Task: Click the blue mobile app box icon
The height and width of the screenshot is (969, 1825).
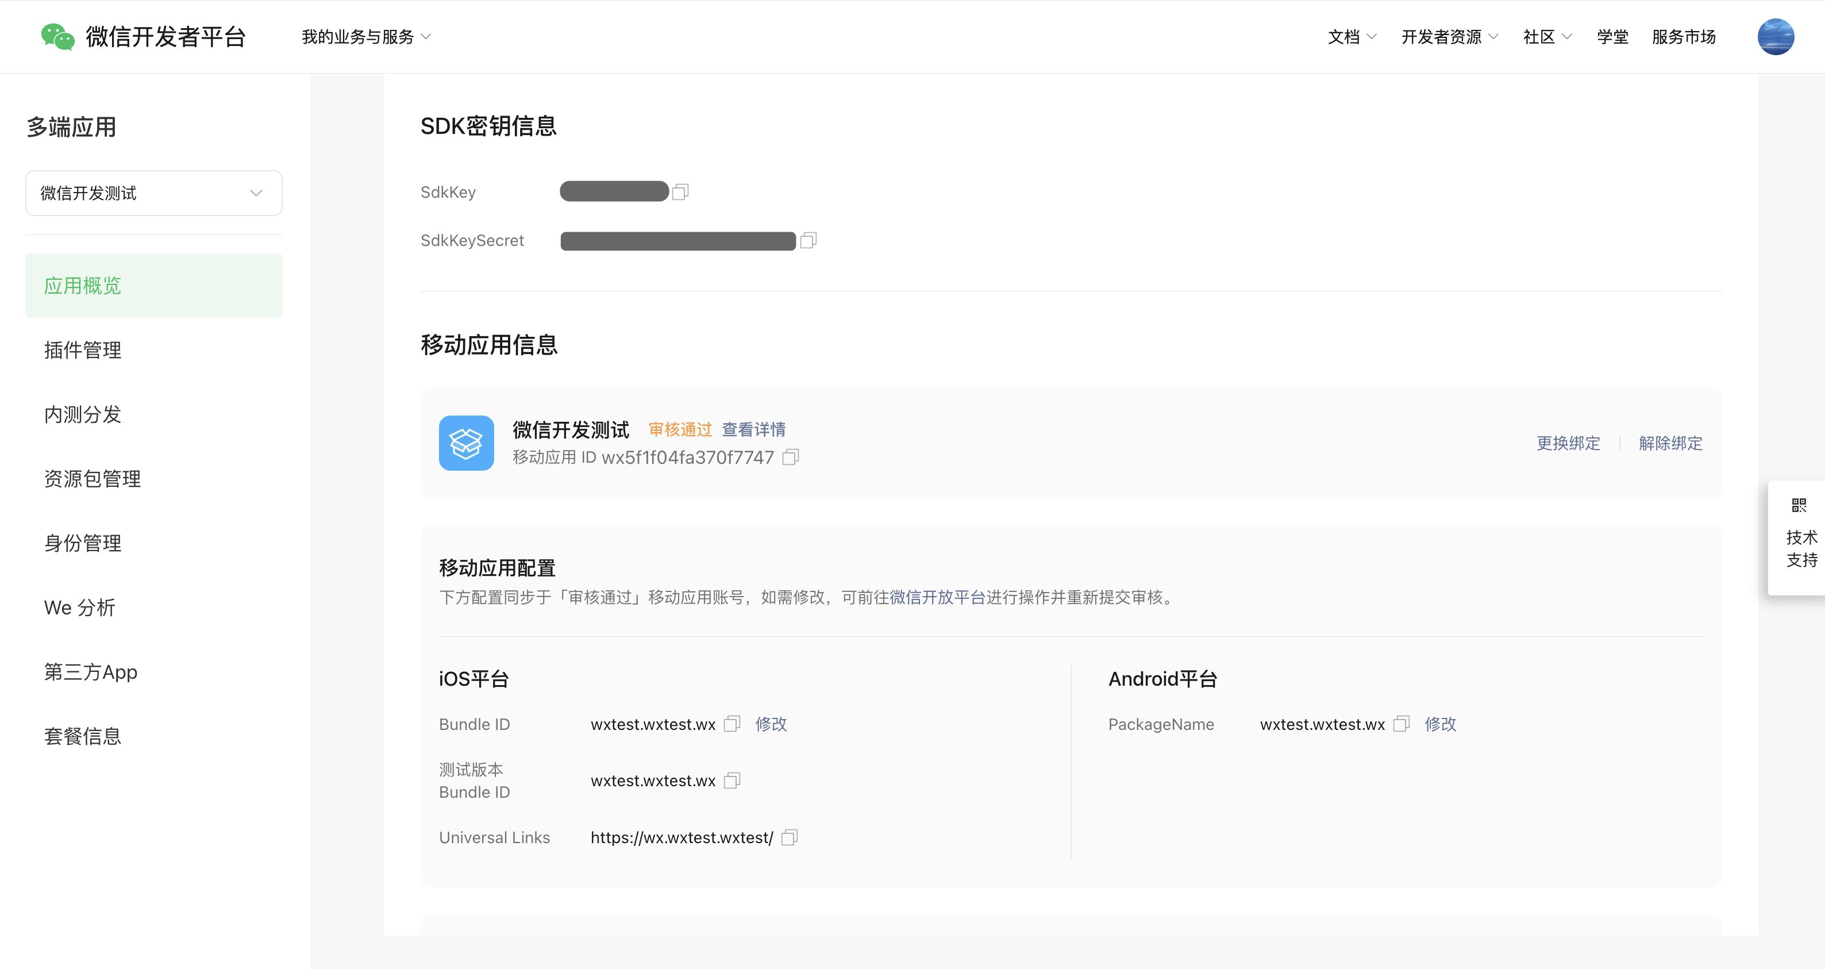Action: tap(466, 443)
